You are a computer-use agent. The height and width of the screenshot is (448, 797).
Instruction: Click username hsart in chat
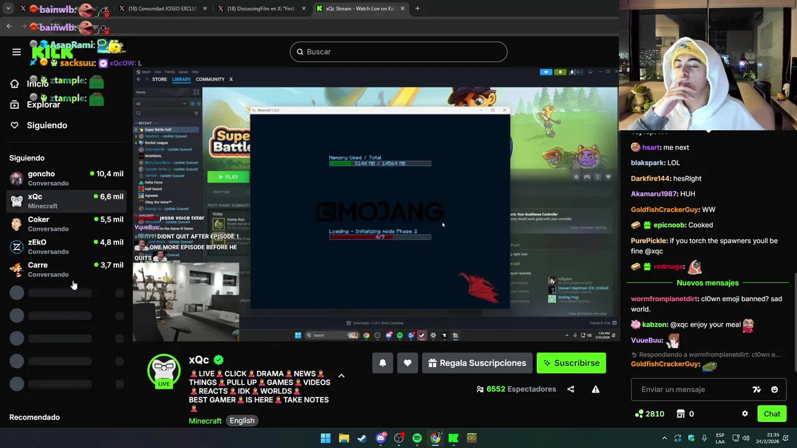(x=651, y=147)
